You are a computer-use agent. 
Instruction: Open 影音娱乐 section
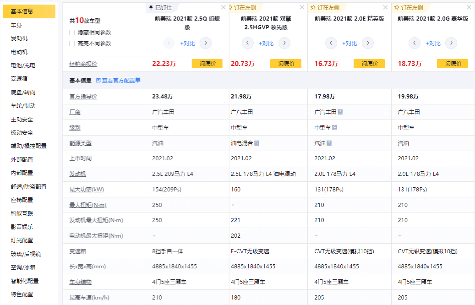pos(22,227)
